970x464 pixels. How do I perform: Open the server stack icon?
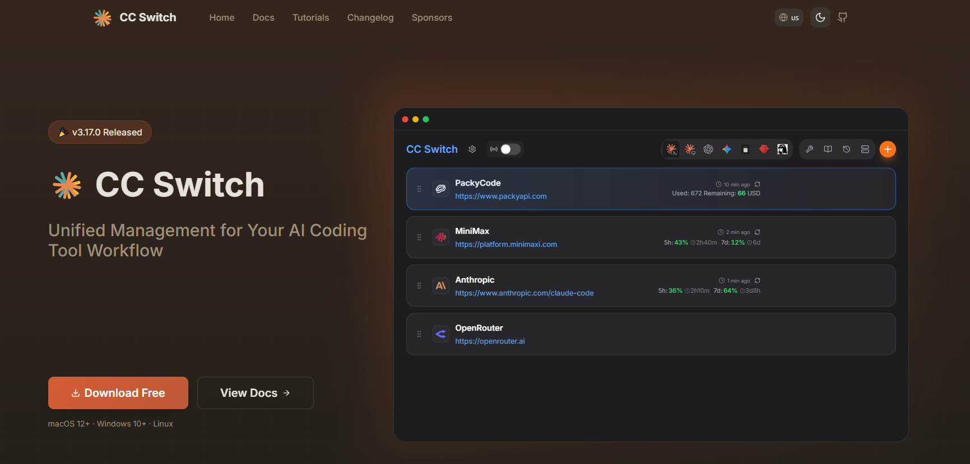(x=865, y=149)
